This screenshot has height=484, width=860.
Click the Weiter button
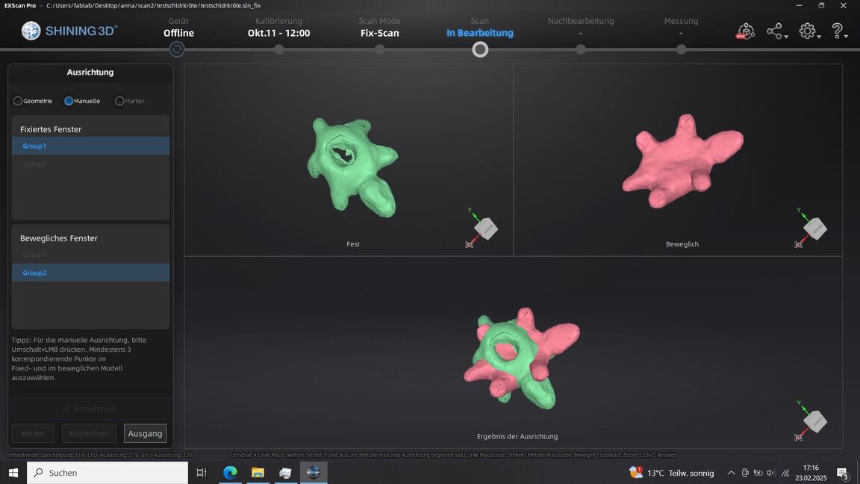click(33, 433)
